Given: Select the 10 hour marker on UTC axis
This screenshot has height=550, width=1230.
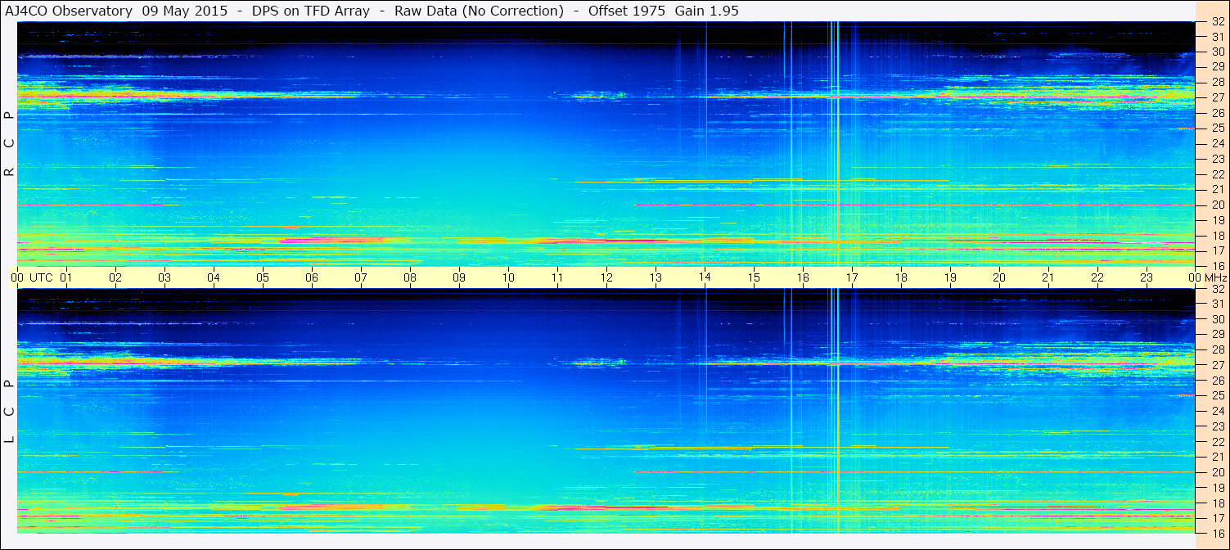Looking at the screenshot, I should point(508,277).
